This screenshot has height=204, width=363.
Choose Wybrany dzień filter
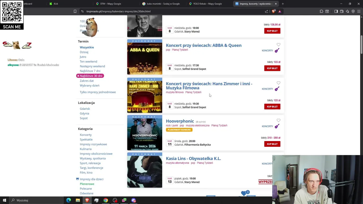(x=90, y=86)
